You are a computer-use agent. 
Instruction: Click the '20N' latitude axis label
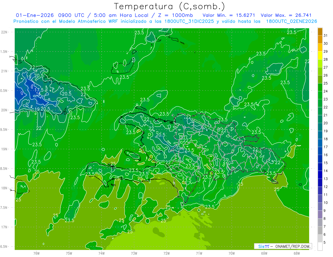pos(4,110)
